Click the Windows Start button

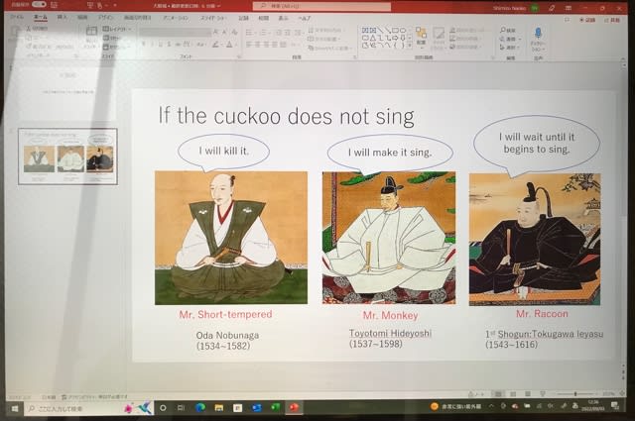pos(15,408)
